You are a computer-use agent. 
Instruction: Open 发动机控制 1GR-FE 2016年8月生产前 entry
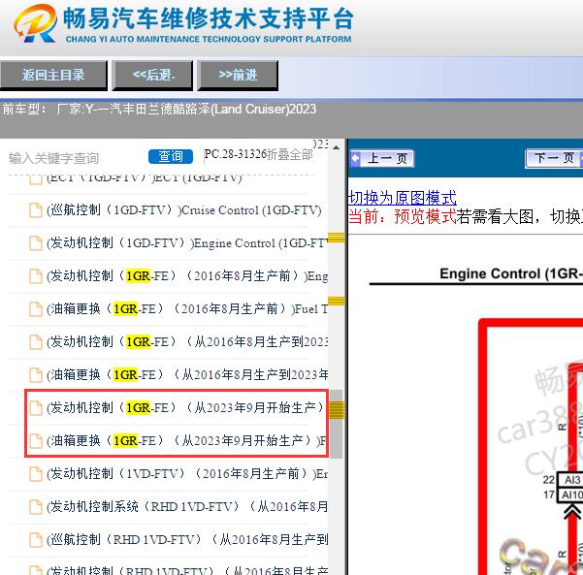pyautogui.click(x=187, y=276)
